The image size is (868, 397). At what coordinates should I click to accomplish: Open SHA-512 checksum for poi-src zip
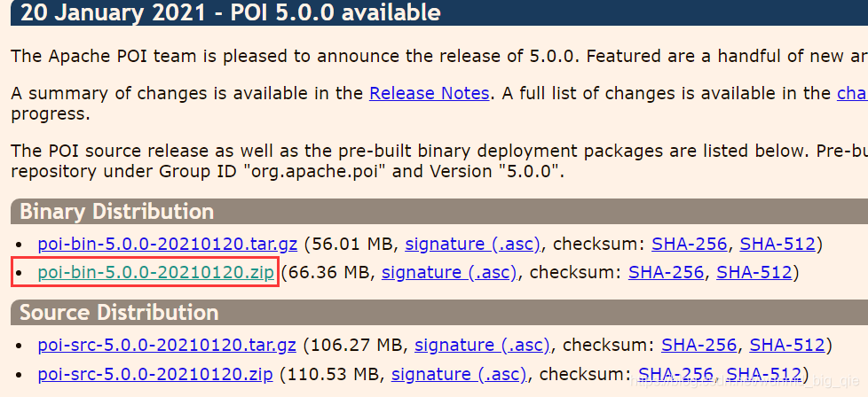[x=764, y=375]
